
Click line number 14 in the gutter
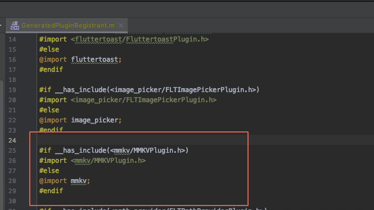point(12,39)
